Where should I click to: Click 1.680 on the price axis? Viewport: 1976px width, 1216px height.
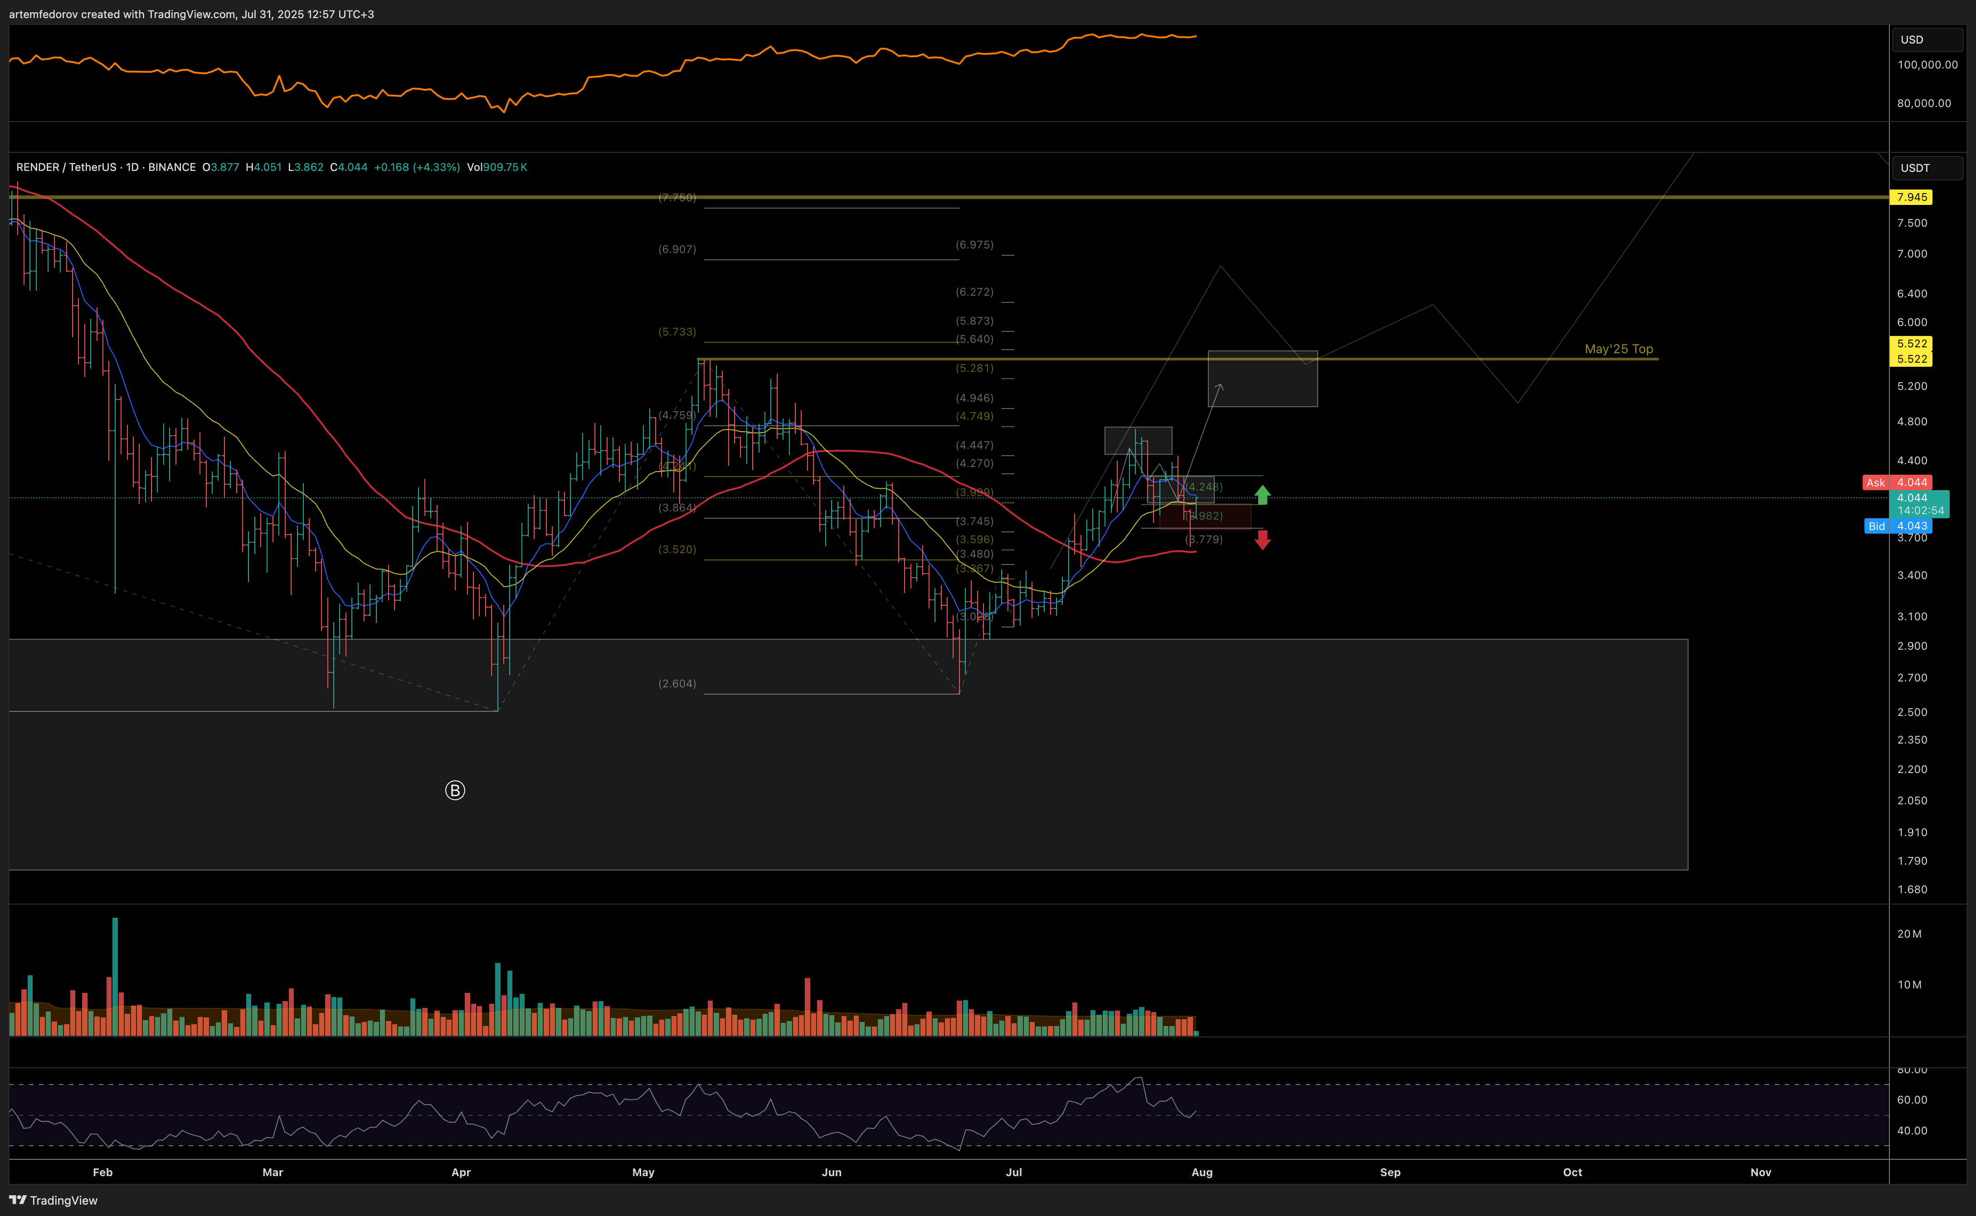(x=1912, y=890)
